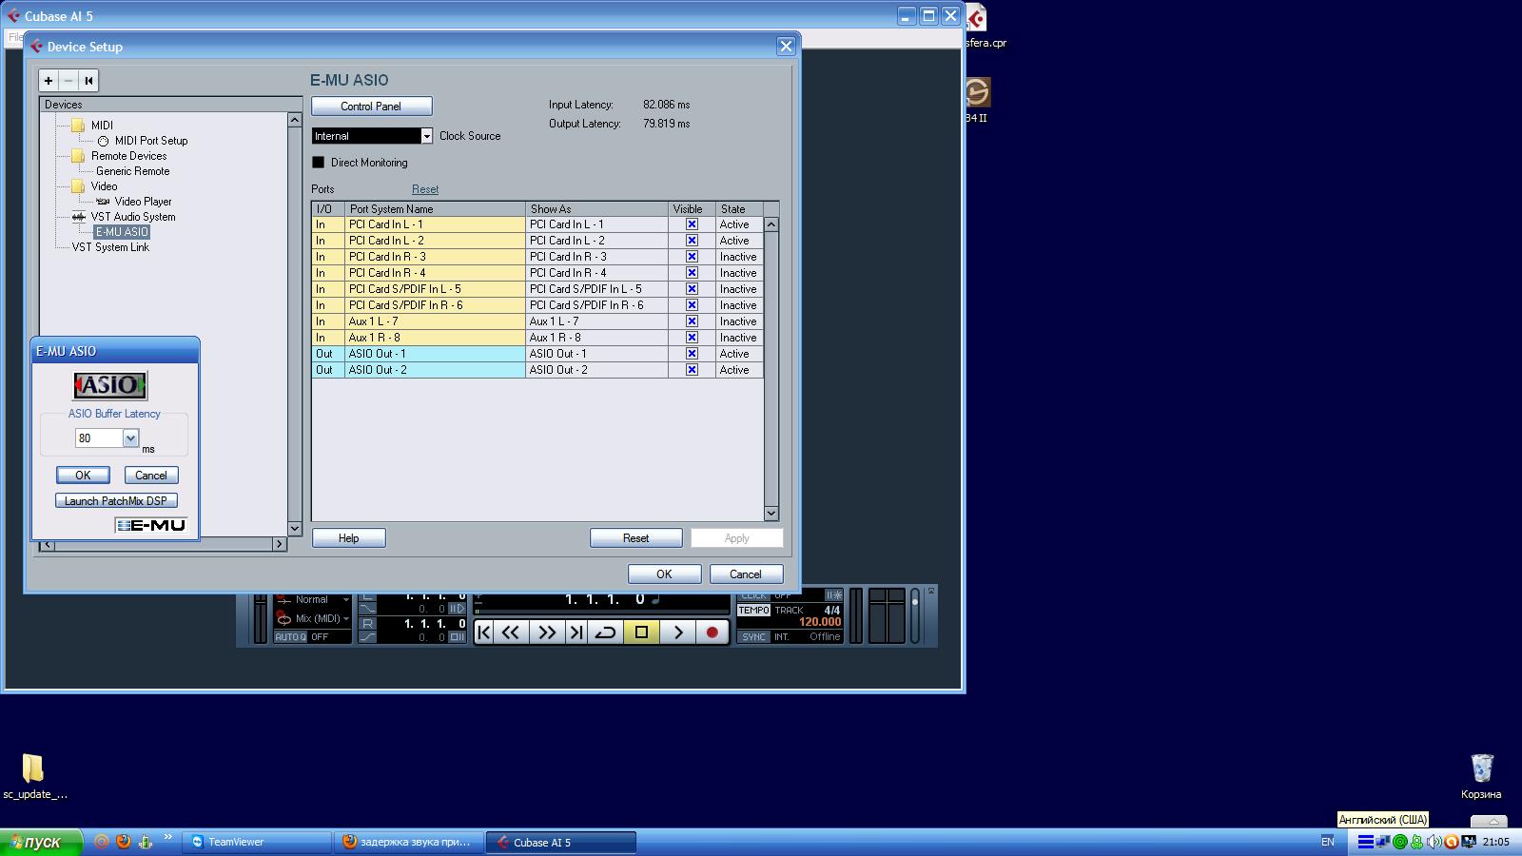This screenshot has height=856, width=1522.
Task: Click the first orange quick launch icon
Action: 101,842
